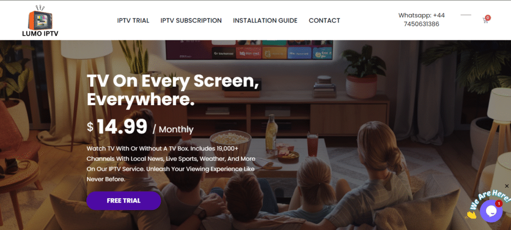The width and height of the screenshot is (511, 230).
Task: Click the 19,000+ channels description paragraph
Action: [171, 164]
